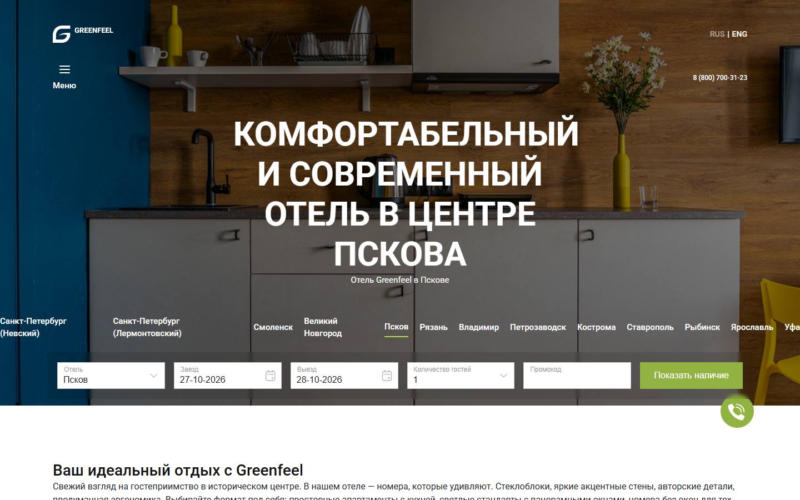Image resolution: width=800 pixels, height=500 pixels.
Task: Expand the Отель dropdown showing Псков
Action: click(x=111, y=376)
